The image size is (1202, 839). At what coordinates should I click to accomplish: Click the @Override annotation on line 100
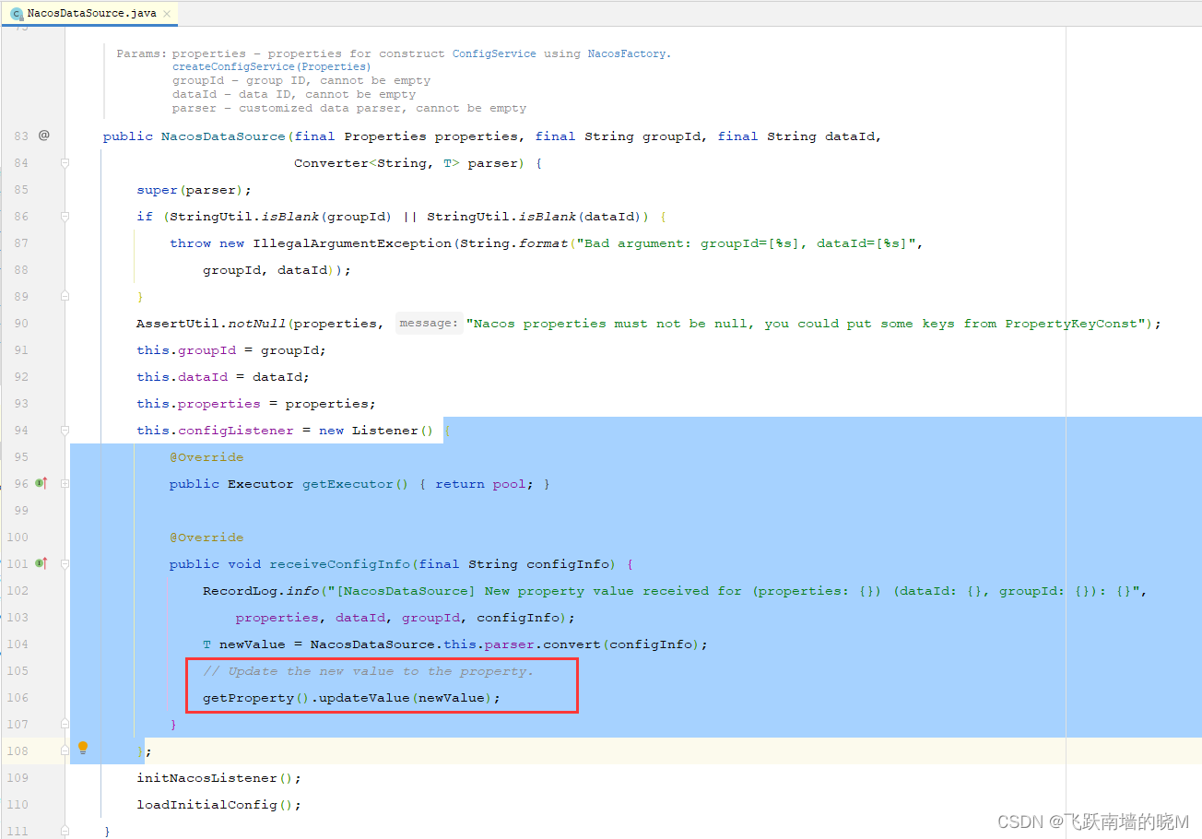(x=206, y=537)
